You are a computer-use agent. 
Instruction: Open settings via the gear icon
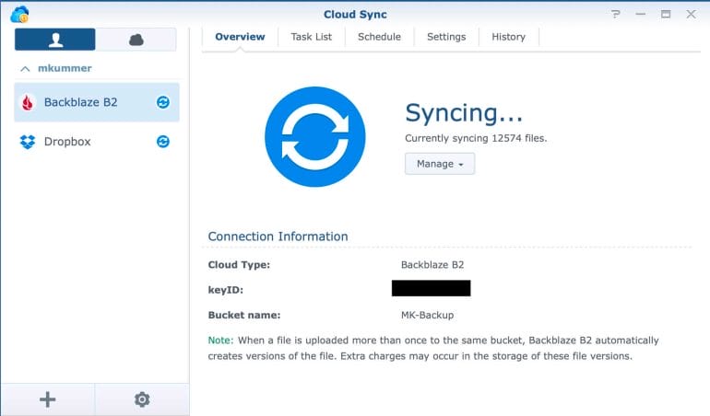point(142,399)
